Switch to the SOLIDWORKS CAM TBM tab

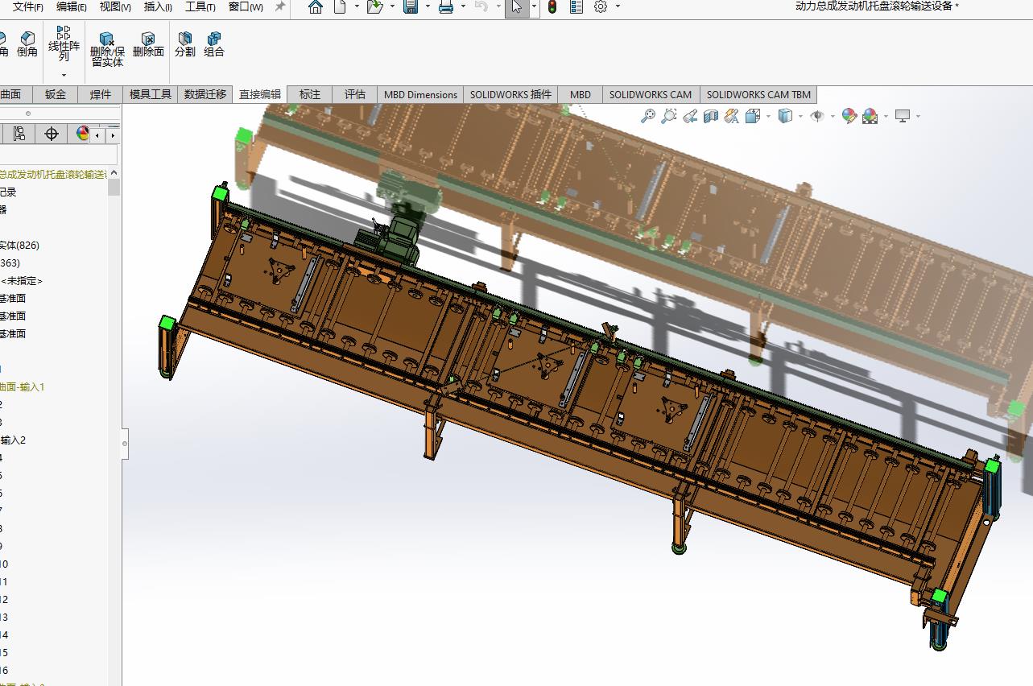coord(758,94)
